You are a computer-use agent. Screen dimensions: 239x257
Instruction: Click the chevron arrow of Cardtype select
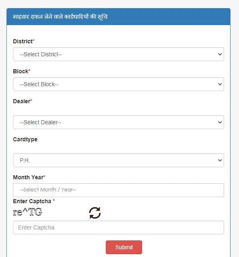[x=220, y=160]
